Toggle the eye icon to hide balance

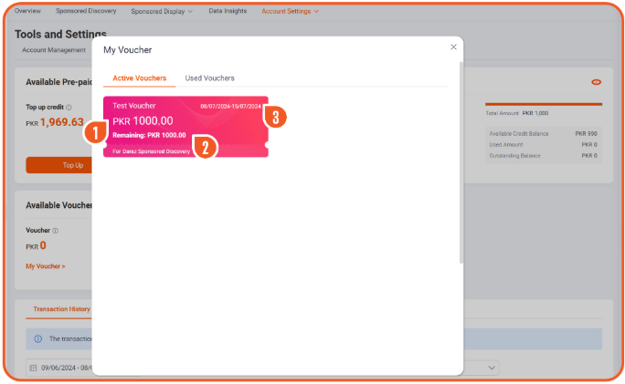tap(596, 82)
